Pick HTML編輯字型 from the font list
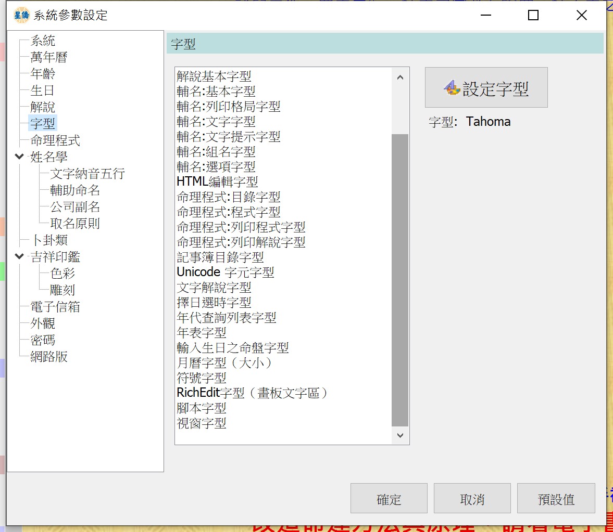The image size is (613, 532). click(217, 182)
